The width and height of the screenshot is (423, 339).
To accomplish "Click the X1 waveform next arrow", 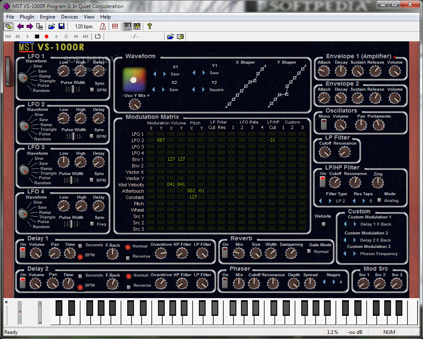I will tap(164, 74).
